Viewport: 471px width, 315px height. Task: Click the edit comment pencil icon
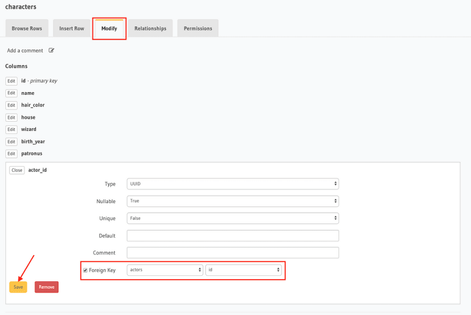(51, 50)
